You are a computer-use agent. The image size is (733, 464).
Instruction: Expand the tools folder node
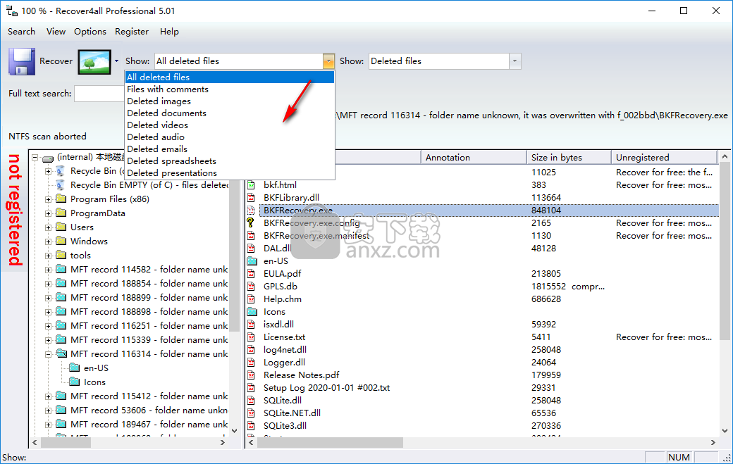[48, 256]
